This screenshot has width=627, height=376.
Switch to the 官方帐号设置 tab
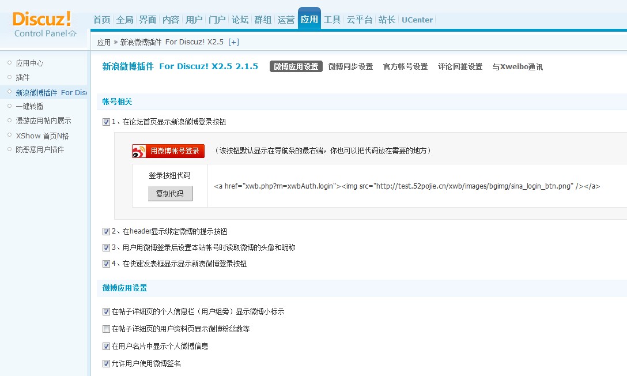point(406,66)
